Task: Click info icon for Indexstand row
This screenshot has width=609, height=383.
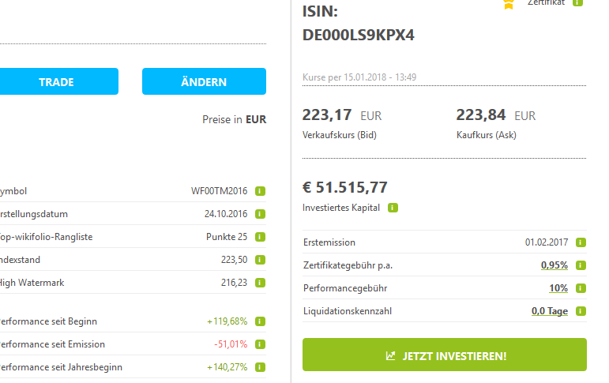Action: pos(260,259)
